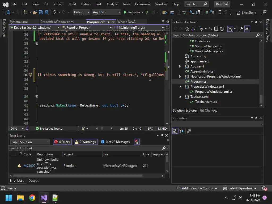Viewport: 272px width, 204px height.
Task: Click the lightbulb quick actions icon
Action: point(30,75)
